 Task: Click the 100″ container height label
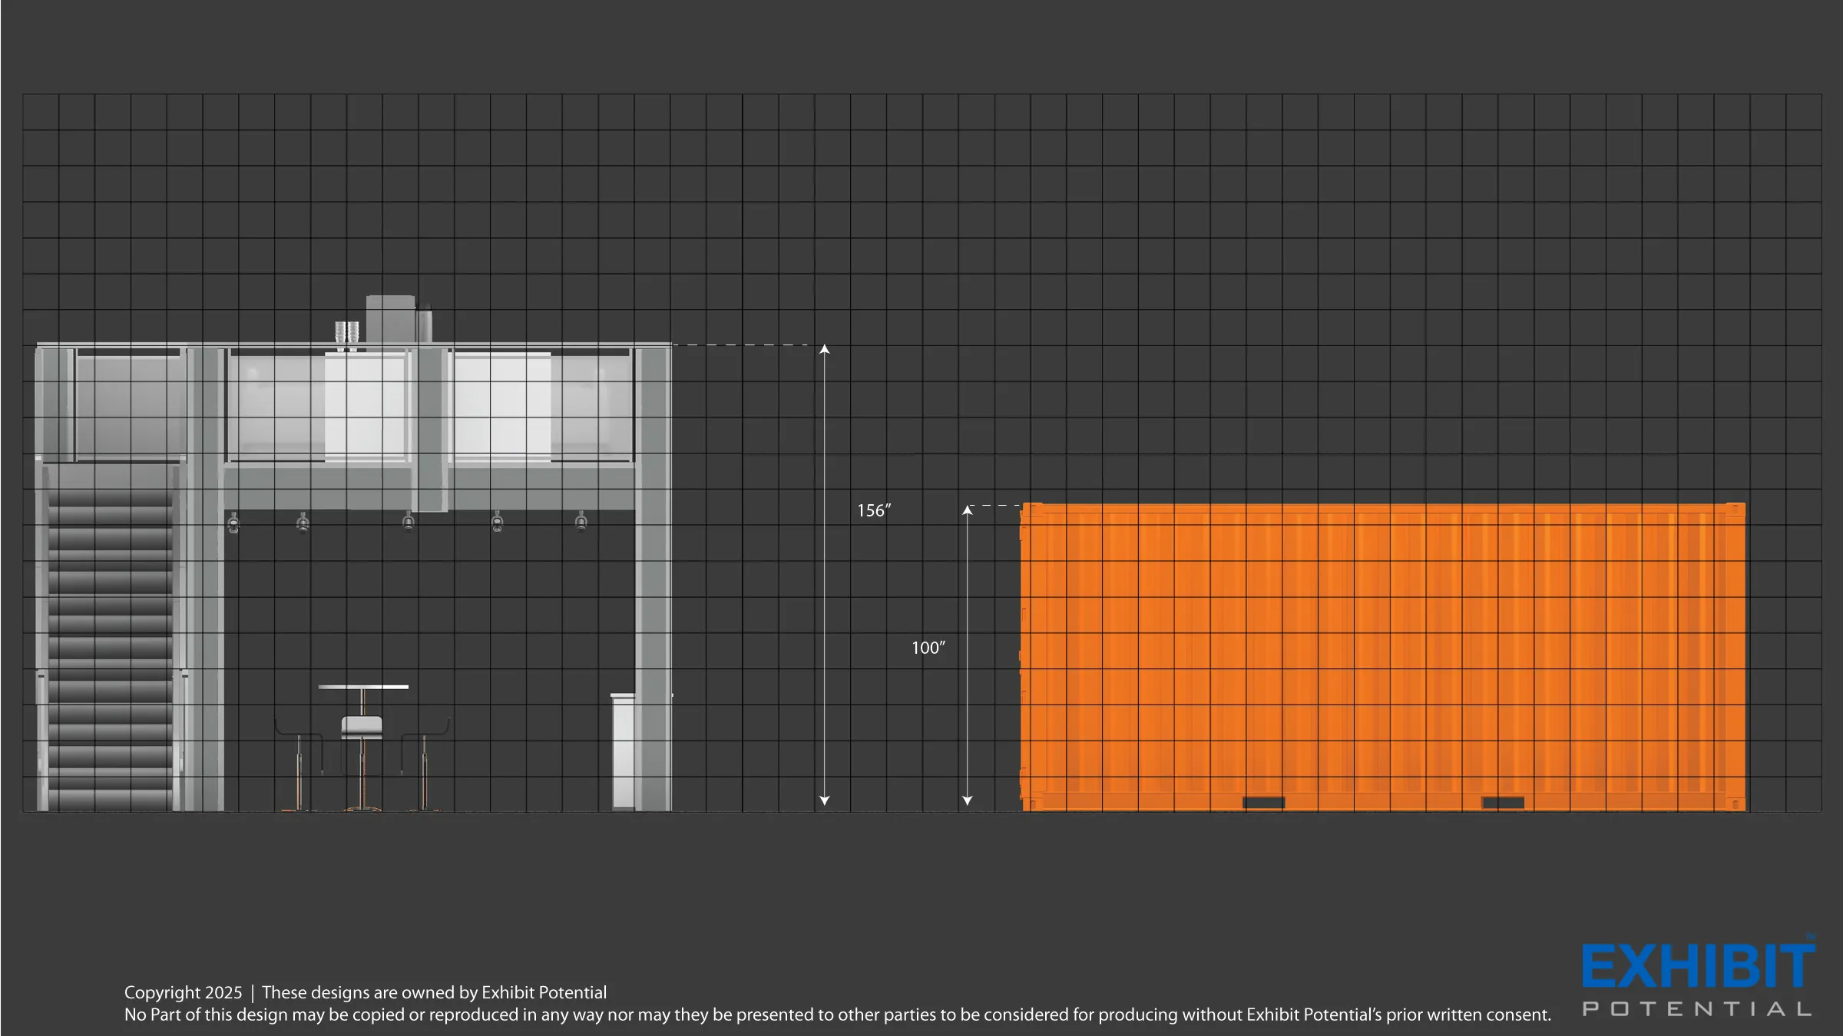[x=928, y=648]
